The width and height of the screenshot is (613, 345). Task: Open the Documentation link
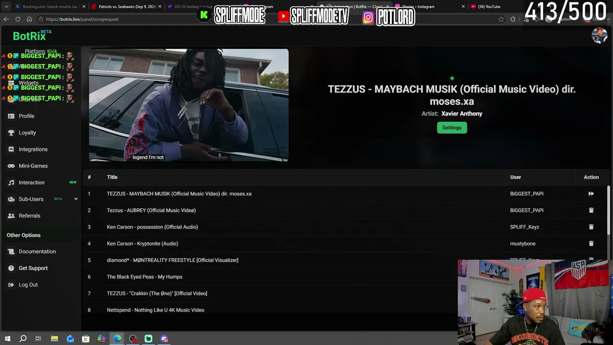point(37,252)
